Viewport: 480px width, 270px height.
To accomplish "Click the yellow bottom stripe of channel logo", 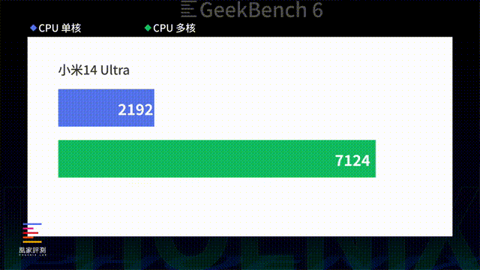I will coord(32,241).
